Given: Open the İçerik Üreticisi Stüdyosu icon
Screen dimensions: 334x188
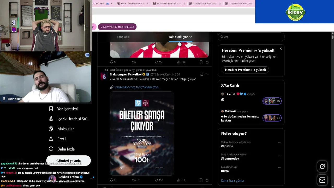Looking at the screenshot, I should pos(51,119).
